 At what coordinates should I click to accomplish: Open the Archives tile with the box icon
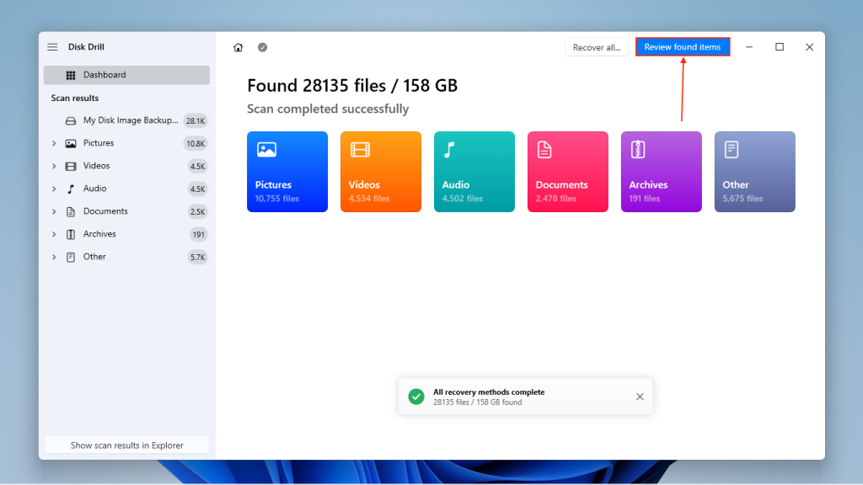641,148
